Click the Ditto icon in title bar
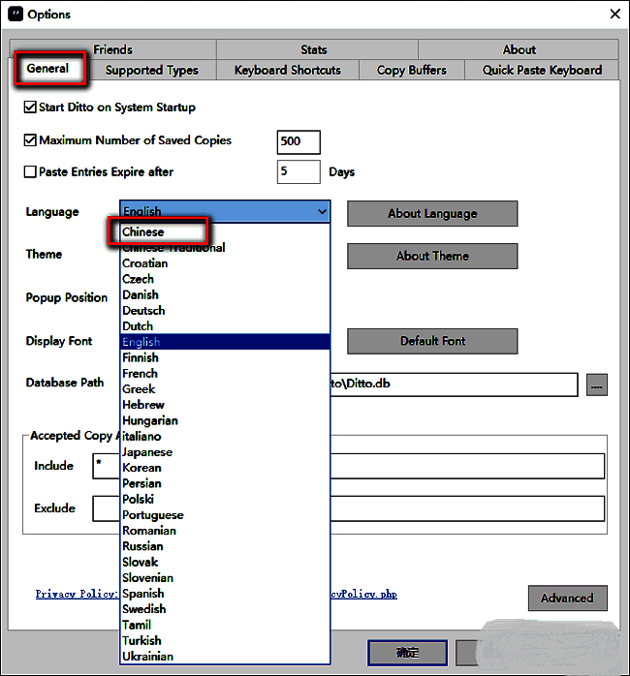The height and width of the screenshot is (676, 630). (x=15, y=15)
